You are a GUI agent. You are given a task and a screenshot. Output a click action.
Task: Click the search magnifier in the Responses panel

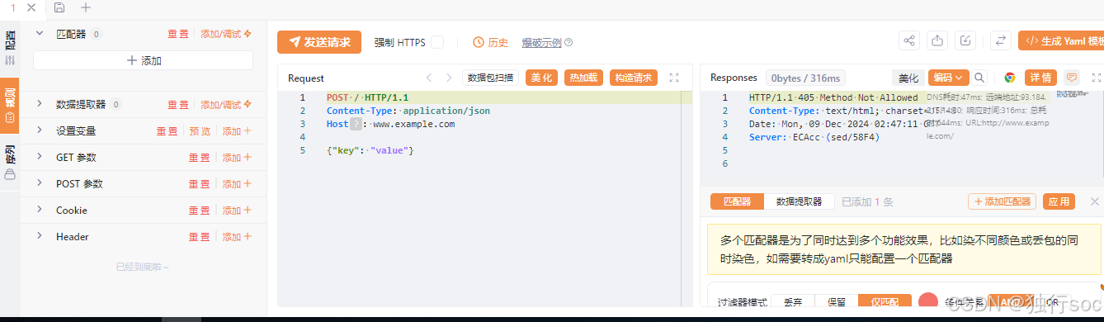point(979,78)
